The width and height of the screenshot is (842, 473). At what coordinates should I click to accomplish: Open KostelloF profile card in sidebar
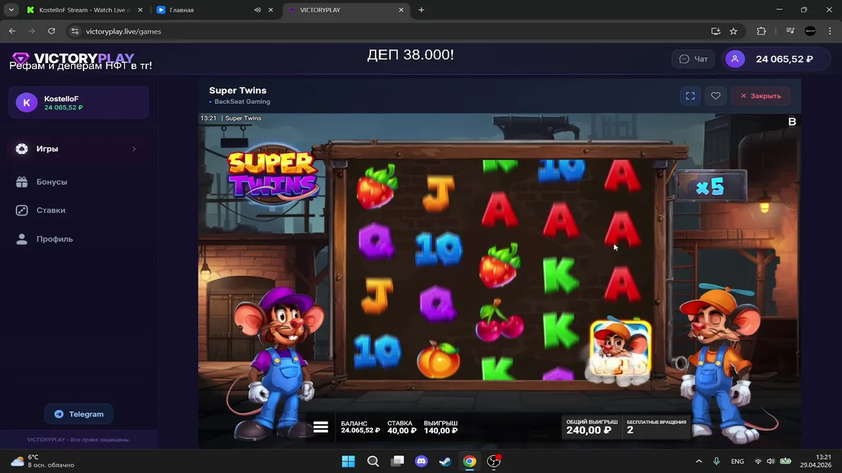78,102
